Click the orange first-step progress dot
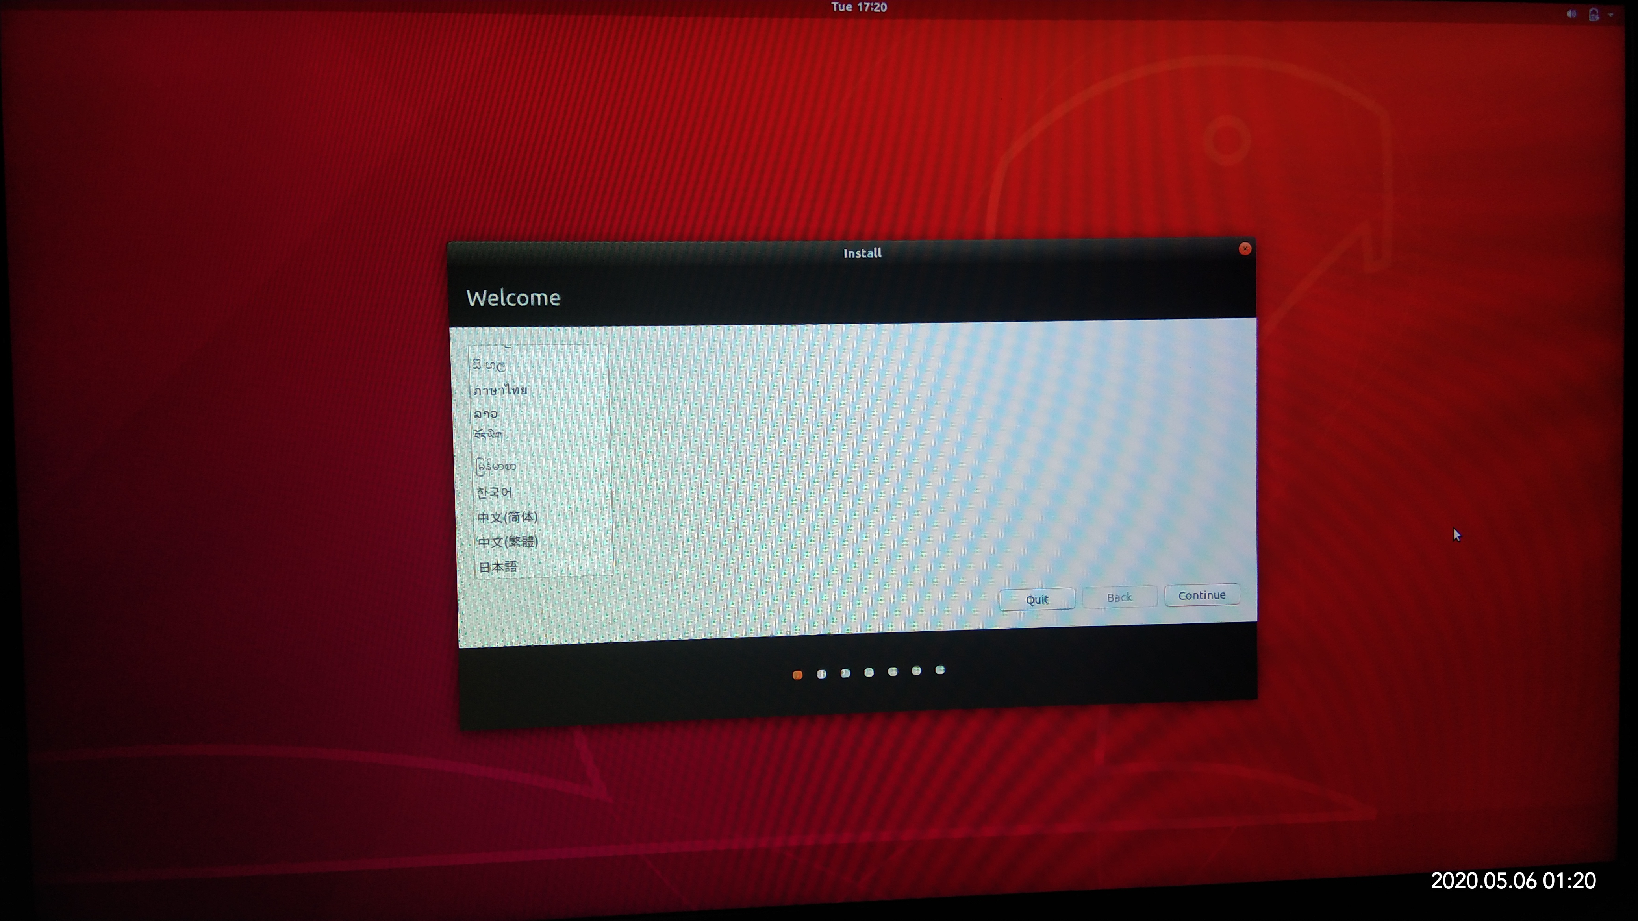 click(x=797, y=675)
